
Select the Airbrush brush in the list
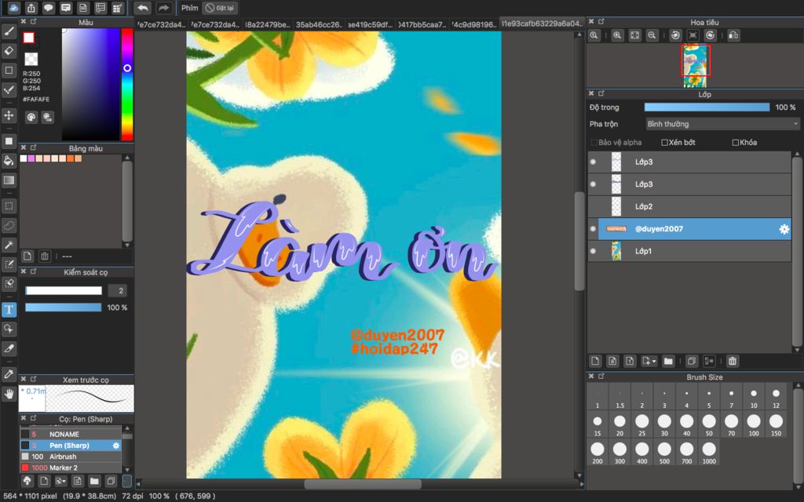[63, 457]
